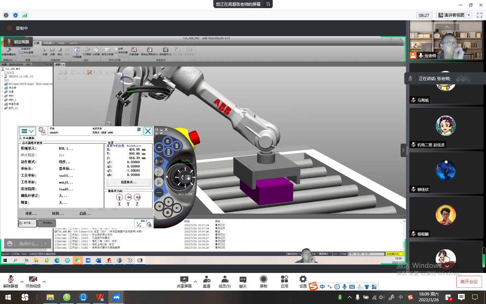
Task: Click ROB_1 quickset icon on FlexPendant
Action: (144, 223)
